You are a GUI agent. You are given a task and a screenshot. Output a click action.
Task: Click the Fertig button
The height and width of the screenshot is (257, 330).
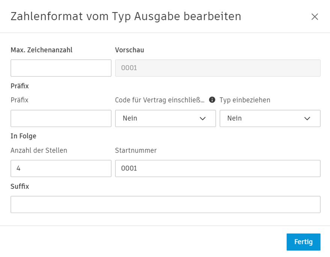(303, 242)
